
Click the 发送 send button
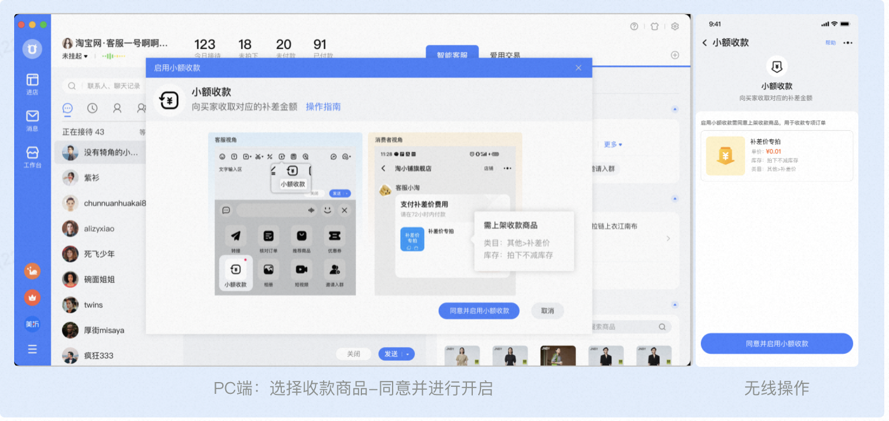click(391, 354)
